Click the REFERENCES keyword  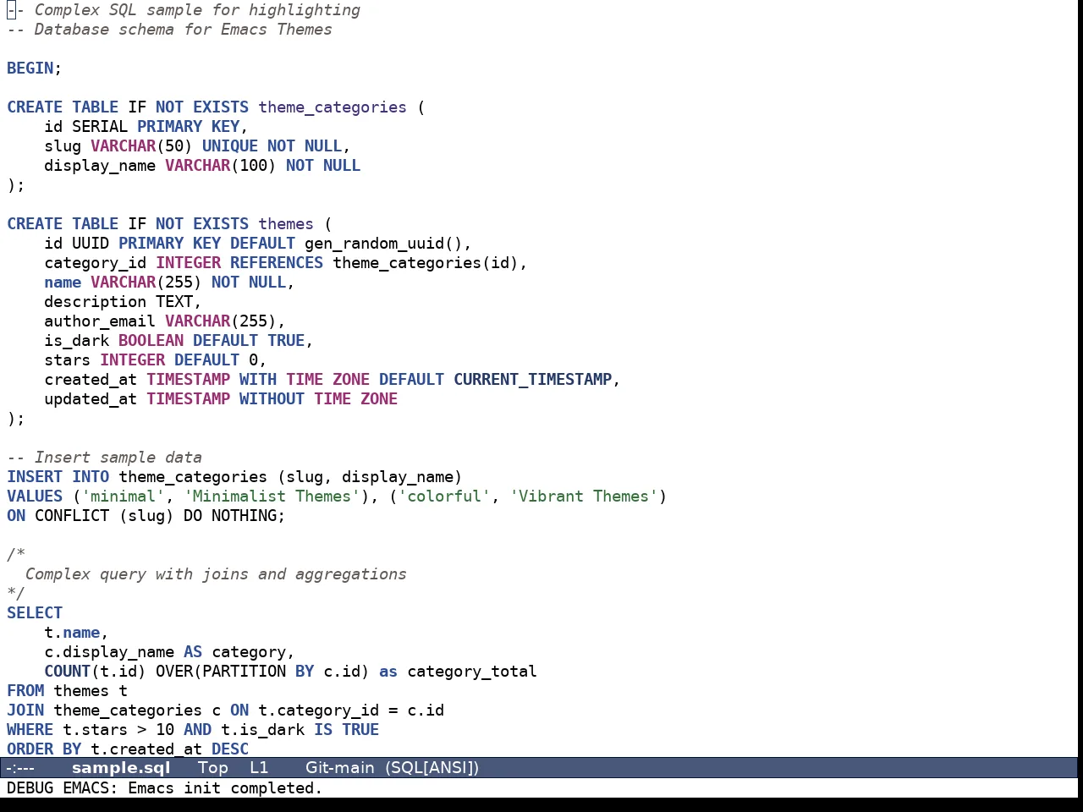[x=277, y=263]
